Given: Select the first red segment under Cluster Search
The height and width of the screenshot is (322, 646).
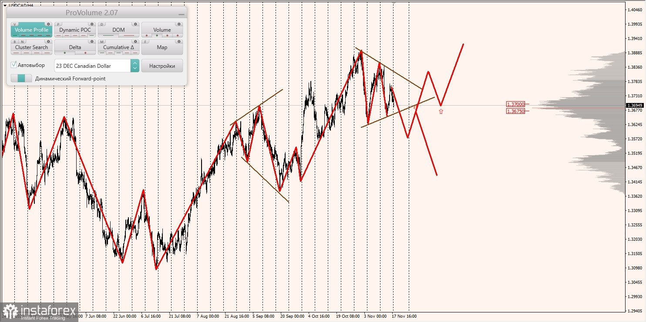Looking at the screenshot, I should [x=16, y=53].
